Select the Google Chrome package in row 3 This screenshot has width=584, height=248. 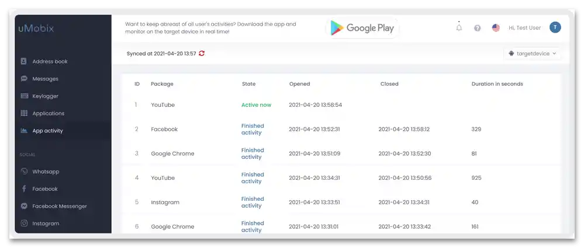point(172,153)
